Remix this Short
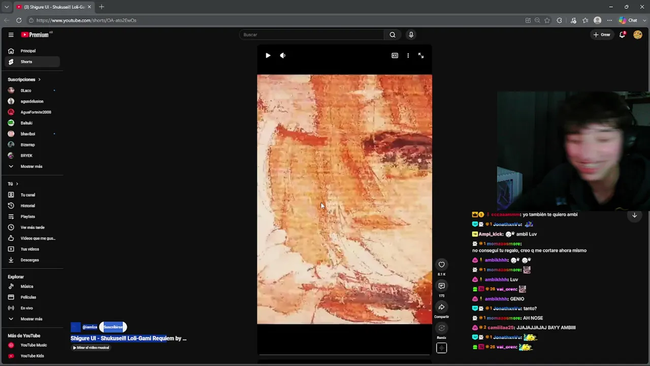This screenshot has width=650, height=366. [441, 328]
